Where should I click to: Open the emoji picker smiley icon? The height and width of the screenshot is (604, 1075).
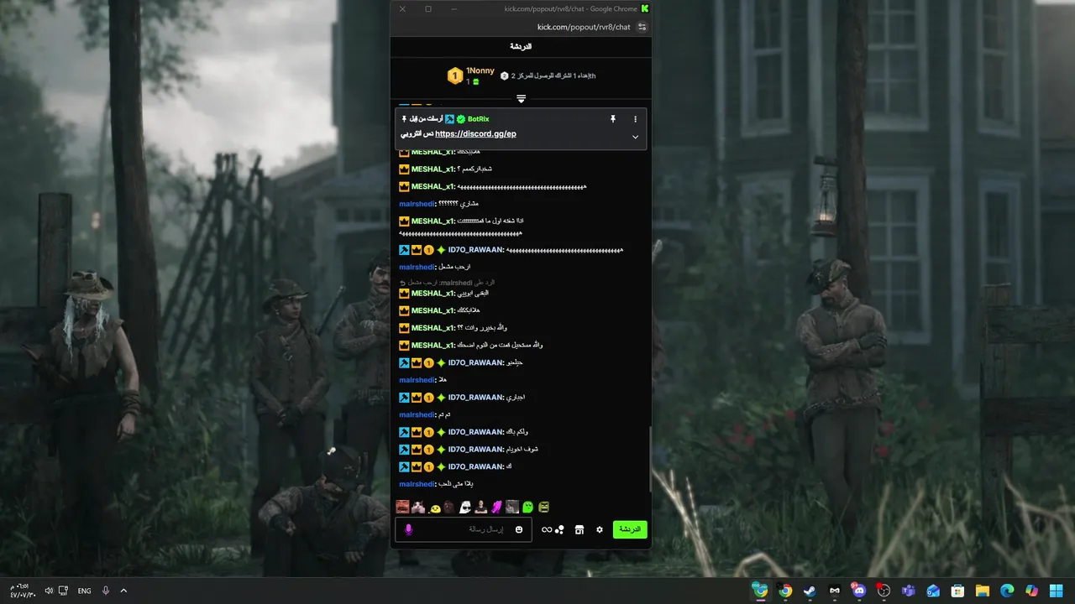(x=519, y=529)
